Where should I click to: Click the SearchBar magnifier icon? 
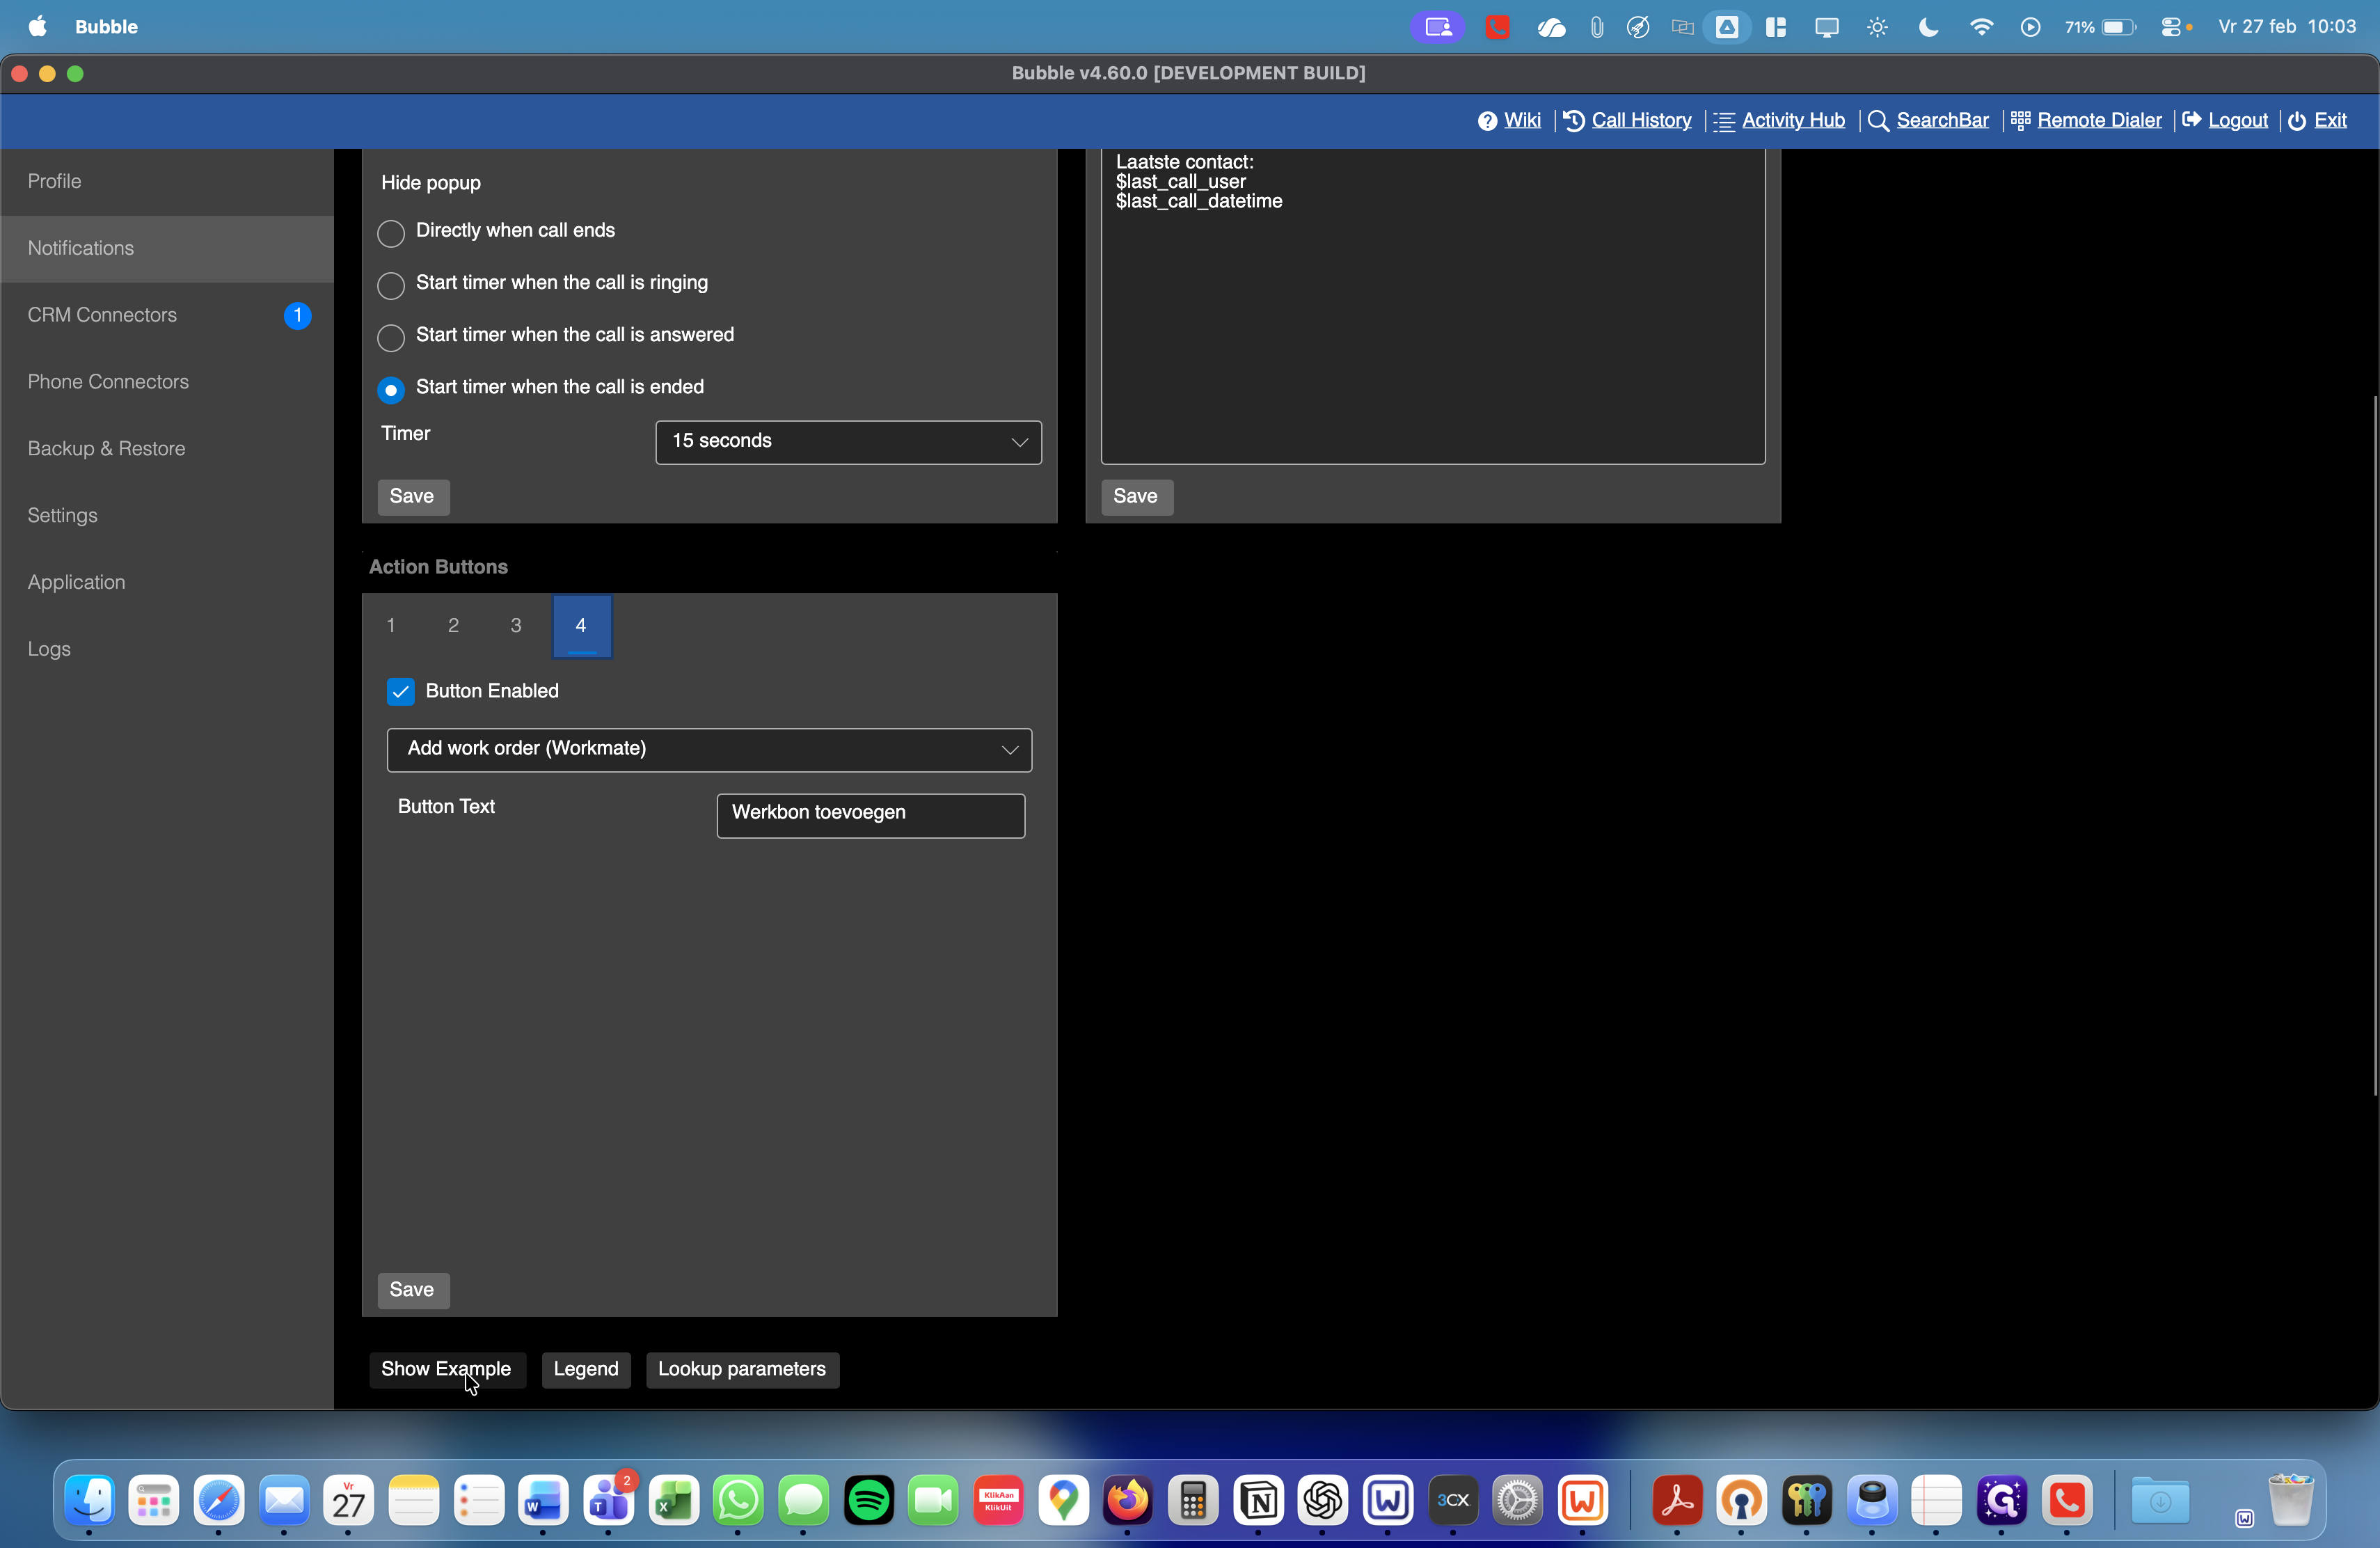[1878, 121]
